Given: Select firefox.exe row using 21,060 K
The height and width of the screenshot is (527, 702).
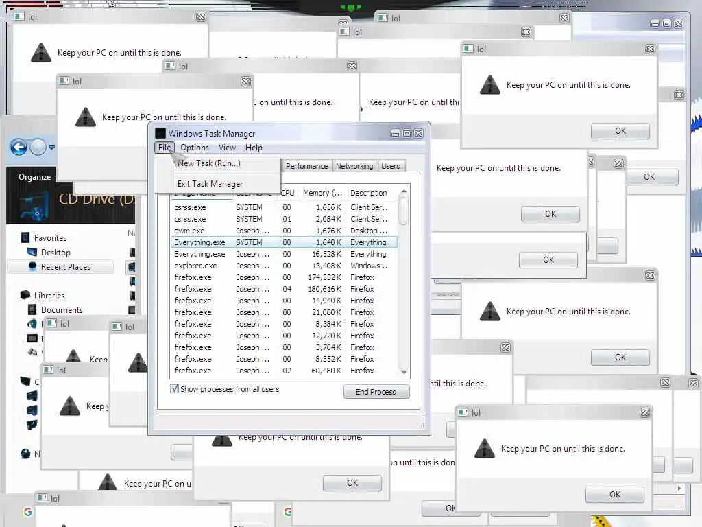Looking at the screenshot, I should (284, 312).
